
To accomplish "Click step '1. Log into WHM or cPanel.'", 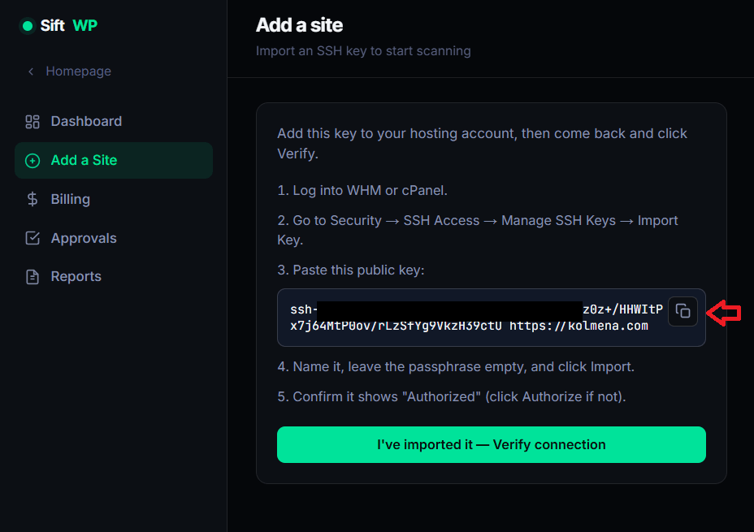I will pos(362,190).
